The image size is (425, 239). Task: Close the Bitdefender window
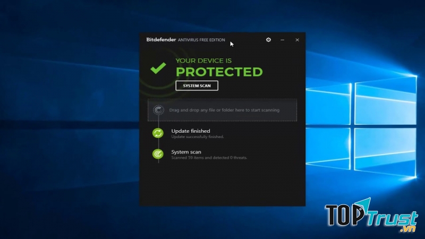pyautogui.click(x=297, y=40)
